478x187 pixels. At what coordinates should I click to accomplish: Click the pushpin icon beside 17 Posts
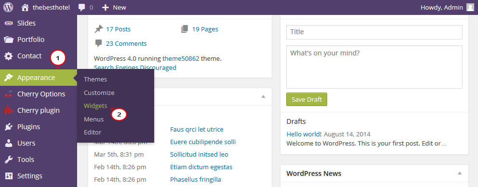point(98,29)
